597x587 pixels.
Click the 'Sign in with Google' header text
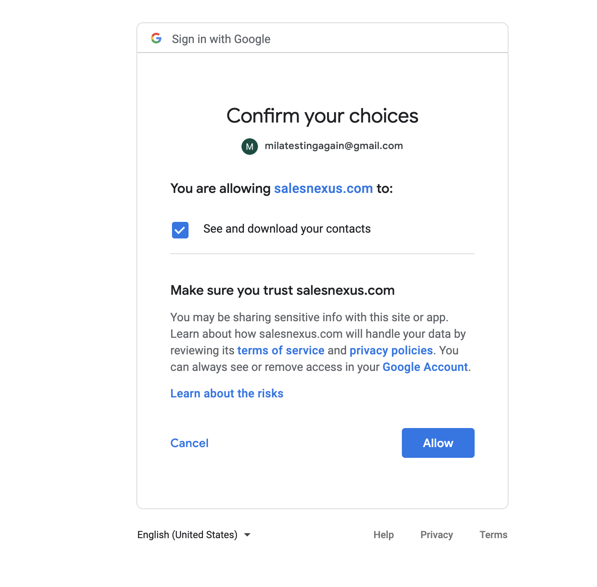pos(221,39)
